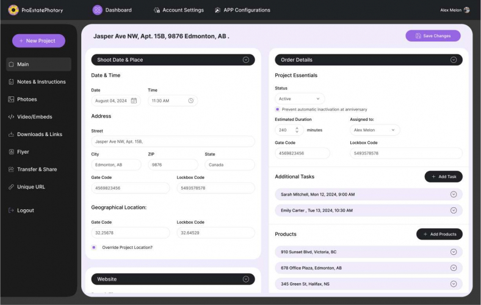Viewport: 481px width, 305px height.
Task: Expand the 345 Green St product row
Action: click(454, 284)
